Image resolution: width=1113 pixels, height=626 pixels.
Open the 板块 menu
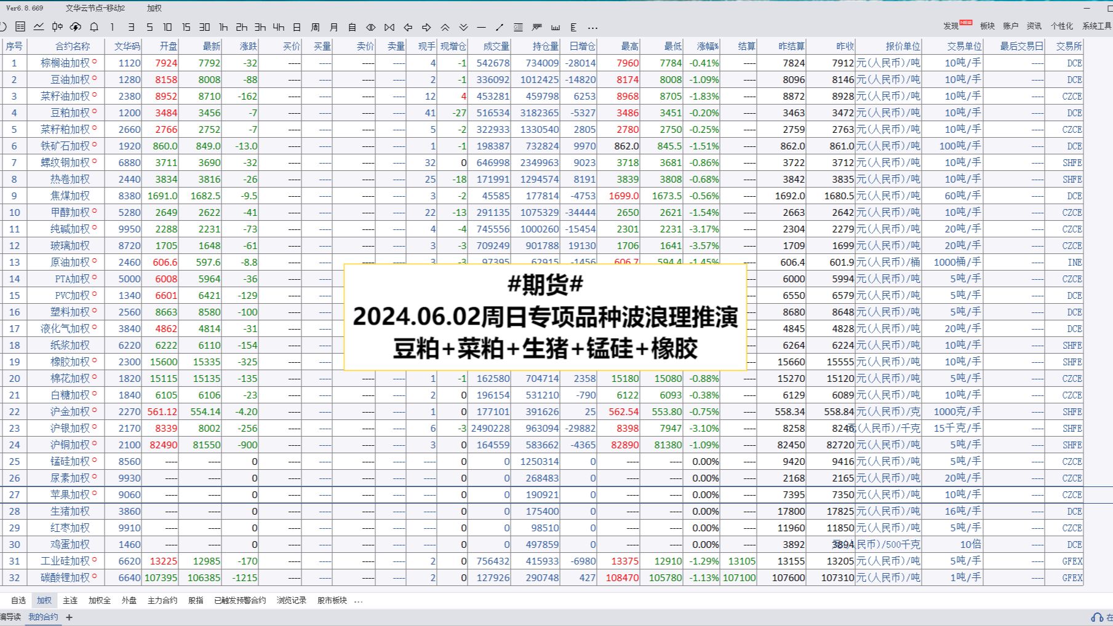point(987,26)
